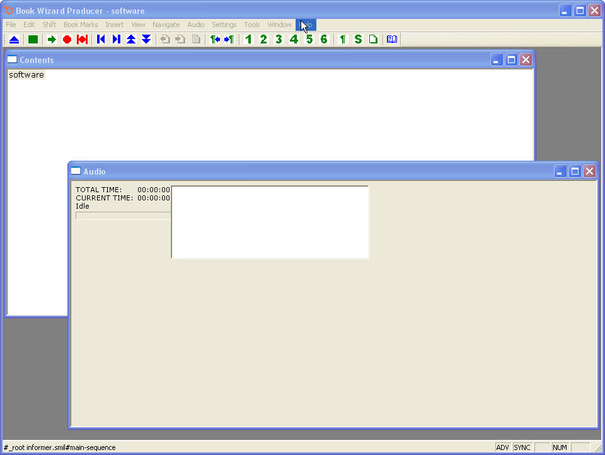Open the Navigate menu
The width and height of the screenshot is (605, 455).
(166, 25)
